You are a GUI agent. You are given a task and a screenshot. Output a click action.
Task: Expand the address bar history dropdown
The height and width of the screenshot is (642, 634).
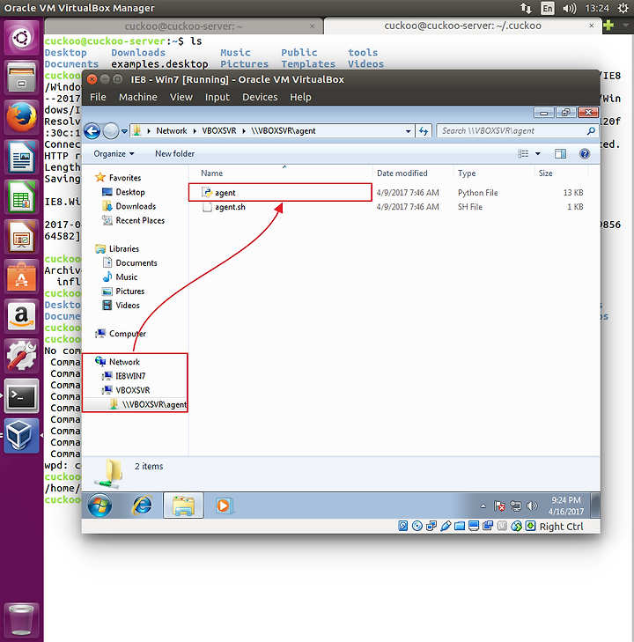click(x=408, y=131)
